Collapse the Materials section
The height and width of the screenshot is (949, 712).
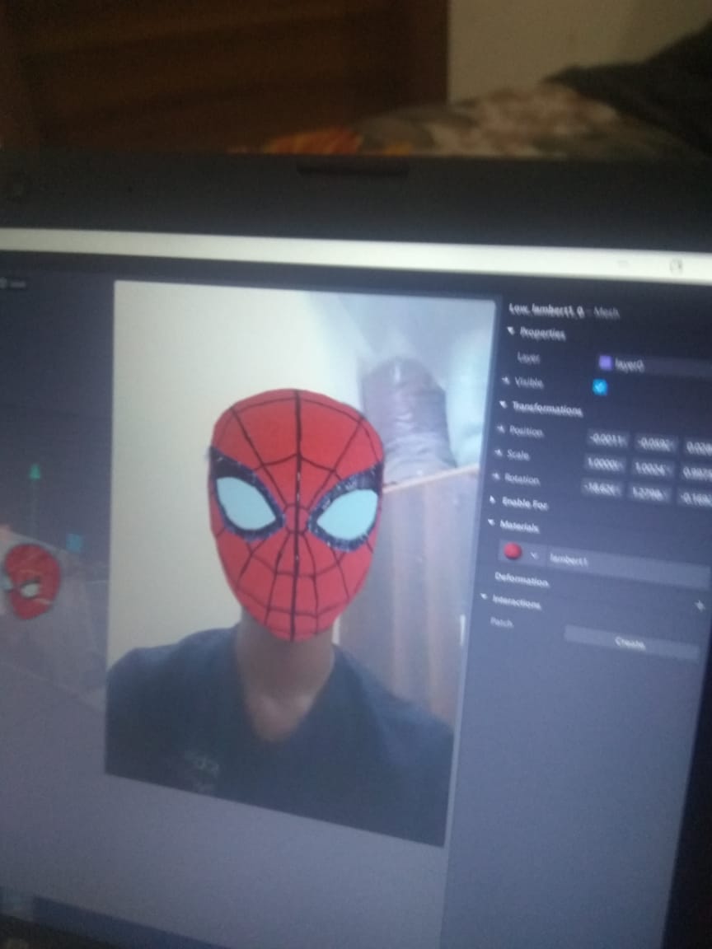click(491, 522)
